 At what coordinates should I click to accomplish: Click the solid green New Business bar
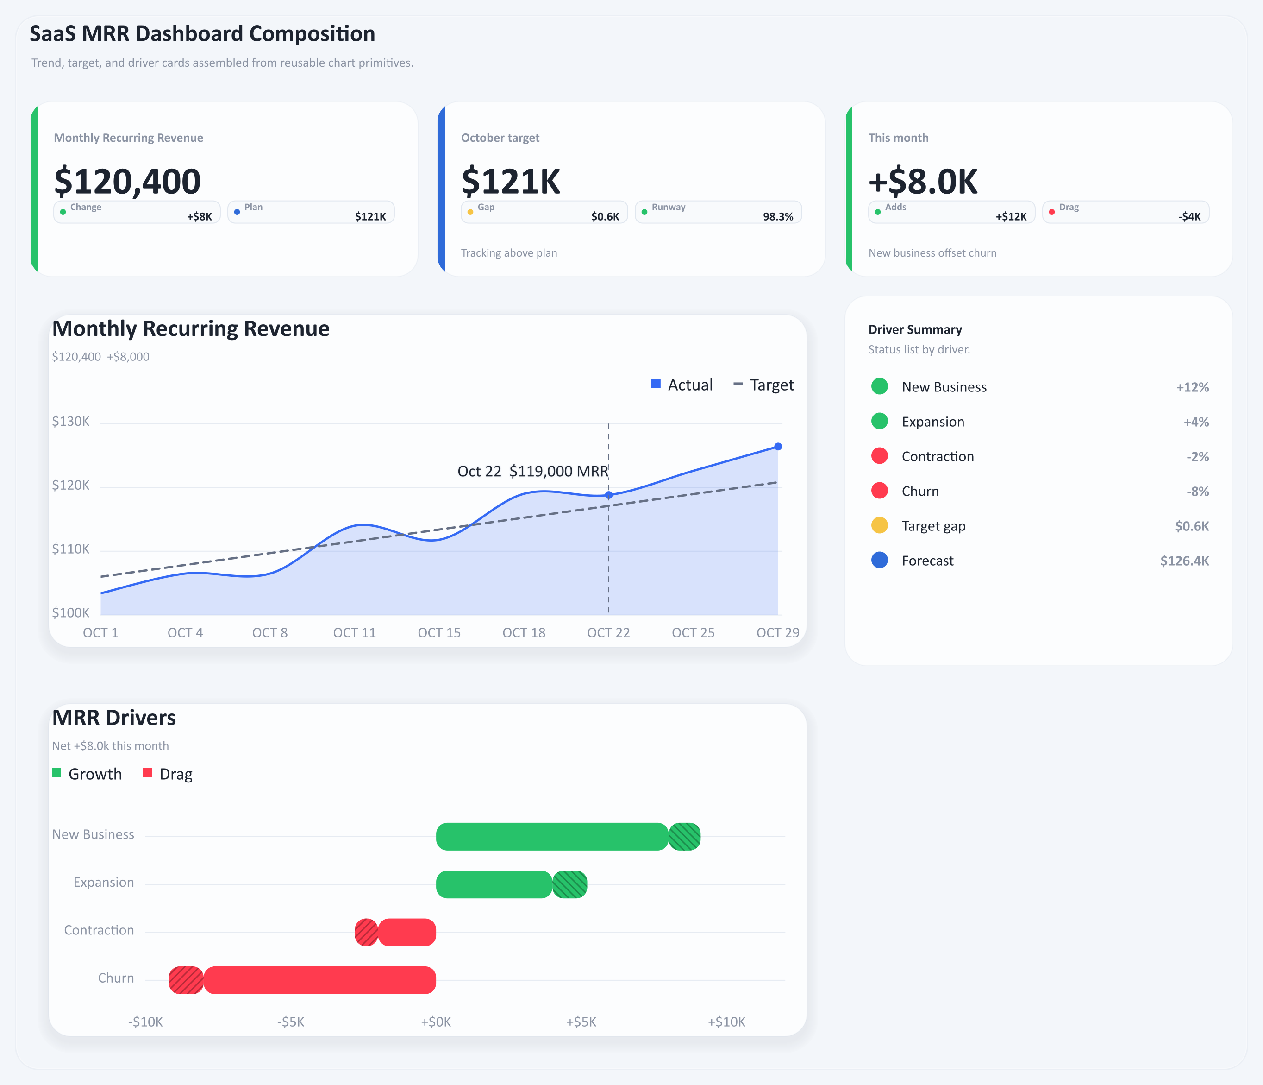point(552,837)
